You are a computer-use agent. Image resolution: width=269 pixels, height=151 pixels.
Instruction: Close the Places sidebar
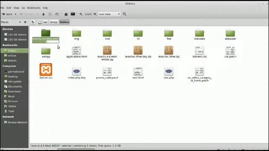click(x=25, y=22)
